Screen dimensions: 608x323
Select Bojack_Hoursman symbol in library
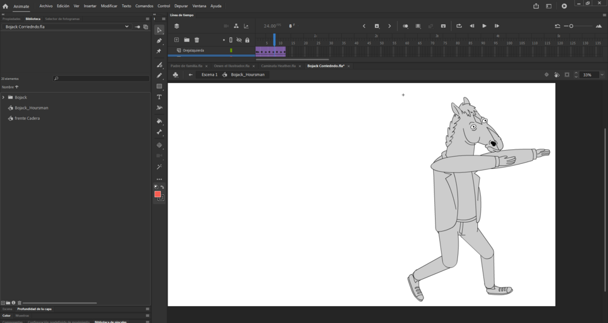(31, 108)
